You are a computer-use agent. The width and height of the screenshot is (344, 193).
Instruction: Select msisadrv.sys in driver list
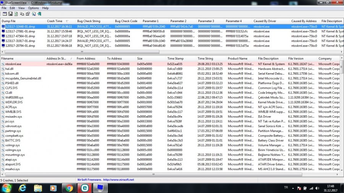[x=14, y=117]
